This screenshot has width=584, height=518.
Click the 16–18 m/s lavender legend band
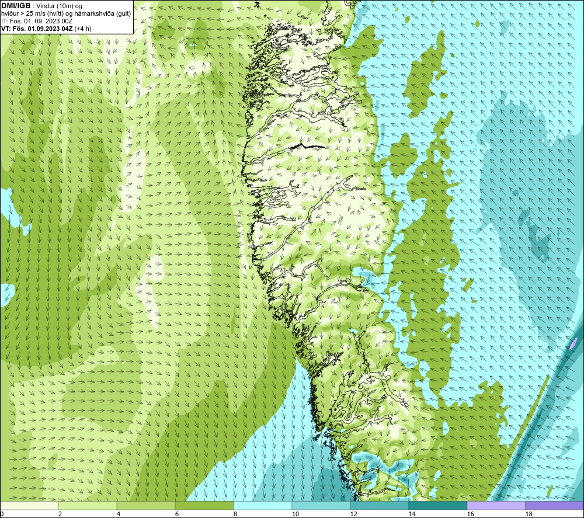pos(496,505)
